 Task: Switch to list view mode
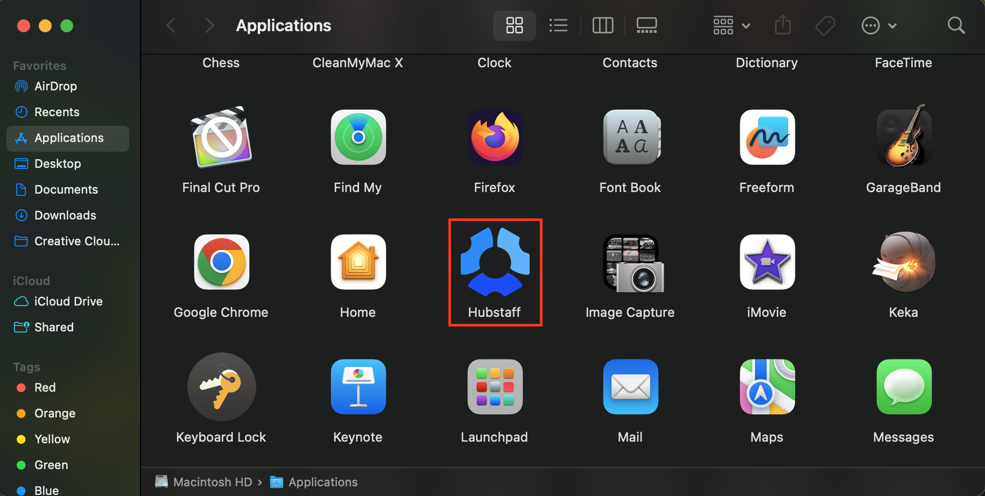(559, 25)
